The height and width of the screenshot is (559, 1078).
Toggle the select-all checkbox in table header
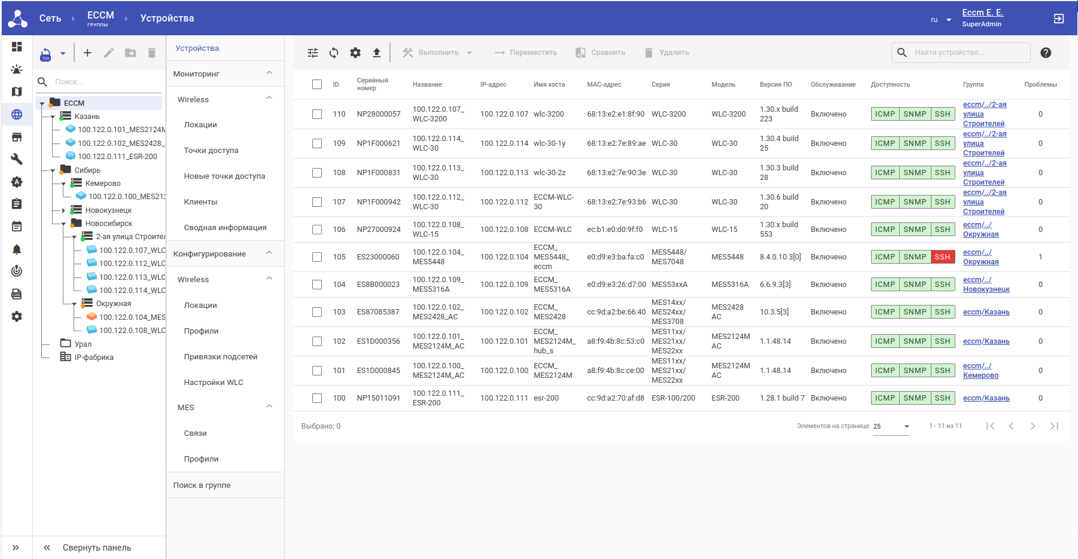pyautogui.click(x=317, y=84)
